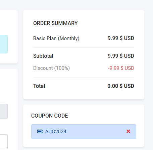Click the coupon ticket icon

(x=40, y=132)
